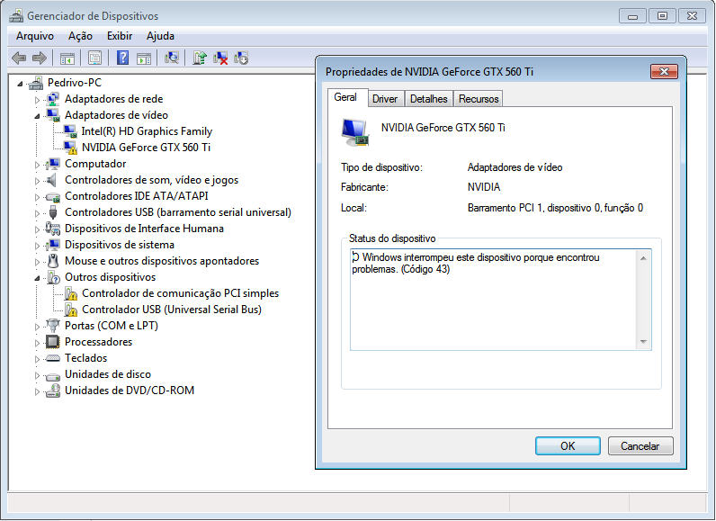The image size is (716, 521).
Task: Click status box scroll down arrow
Action: (x=643, y=342)
